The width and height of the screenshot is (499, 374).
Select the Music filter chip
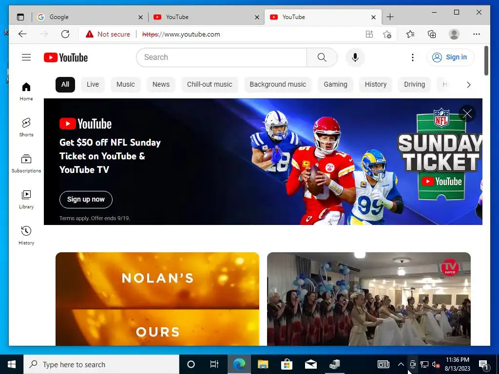(125, 84)
